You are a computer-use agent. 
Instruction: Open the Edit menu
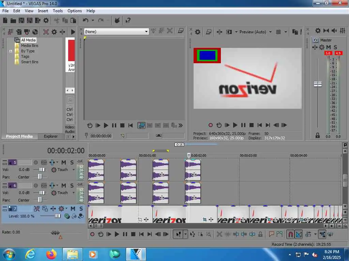click(17, 11)
